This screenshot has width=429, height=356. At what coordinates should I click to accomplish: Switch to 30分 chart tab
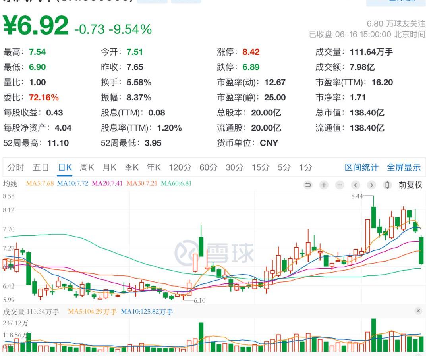pyautogui.click(x=234, y=167)
